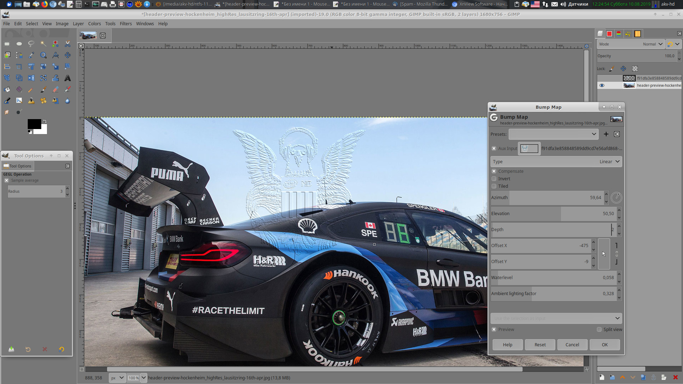Screen dimensions: 683x384
Task: Pick the Eraser tool
Action: (x=55, y=90)
